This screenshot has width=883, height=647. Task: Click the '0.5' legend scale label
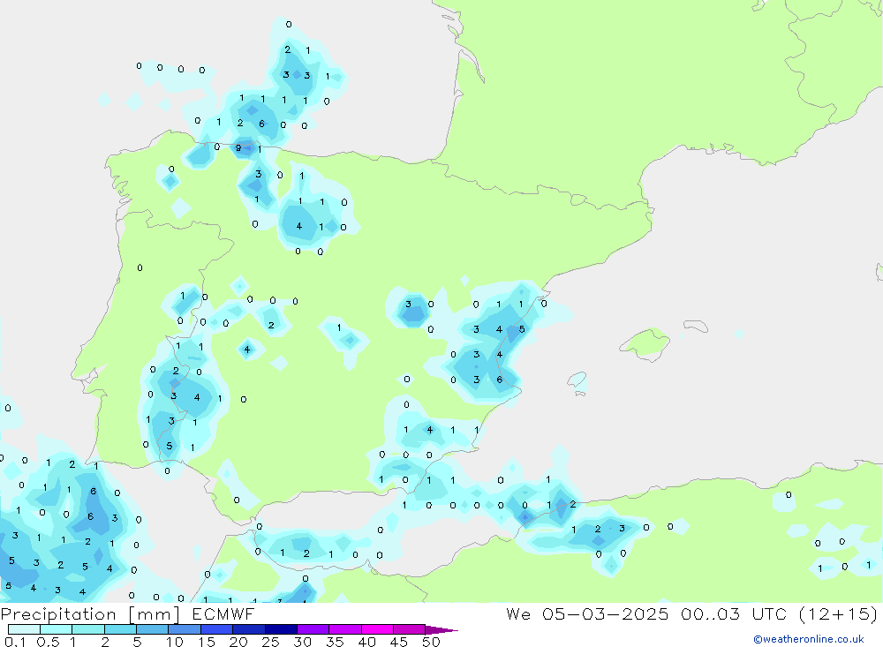click(48, 642)
